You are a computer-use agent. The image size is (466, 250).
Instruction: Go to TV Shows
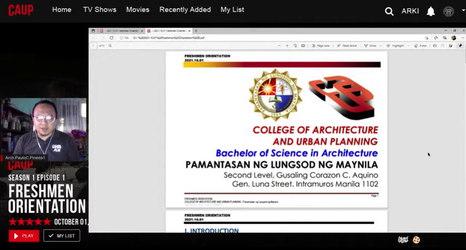click(99, 9)
